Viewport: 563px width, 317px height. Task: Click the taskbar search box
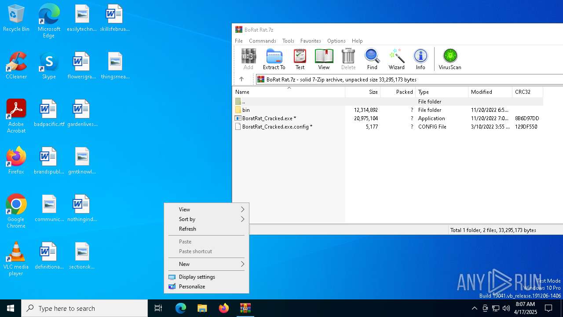coord(84,308)
